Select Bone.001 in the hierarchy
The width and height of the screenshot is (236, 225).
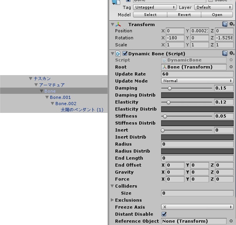pos(60,97)
